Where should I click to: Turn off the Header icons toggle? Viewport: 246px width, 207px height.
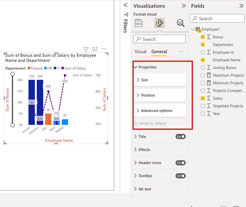[181, 163]
